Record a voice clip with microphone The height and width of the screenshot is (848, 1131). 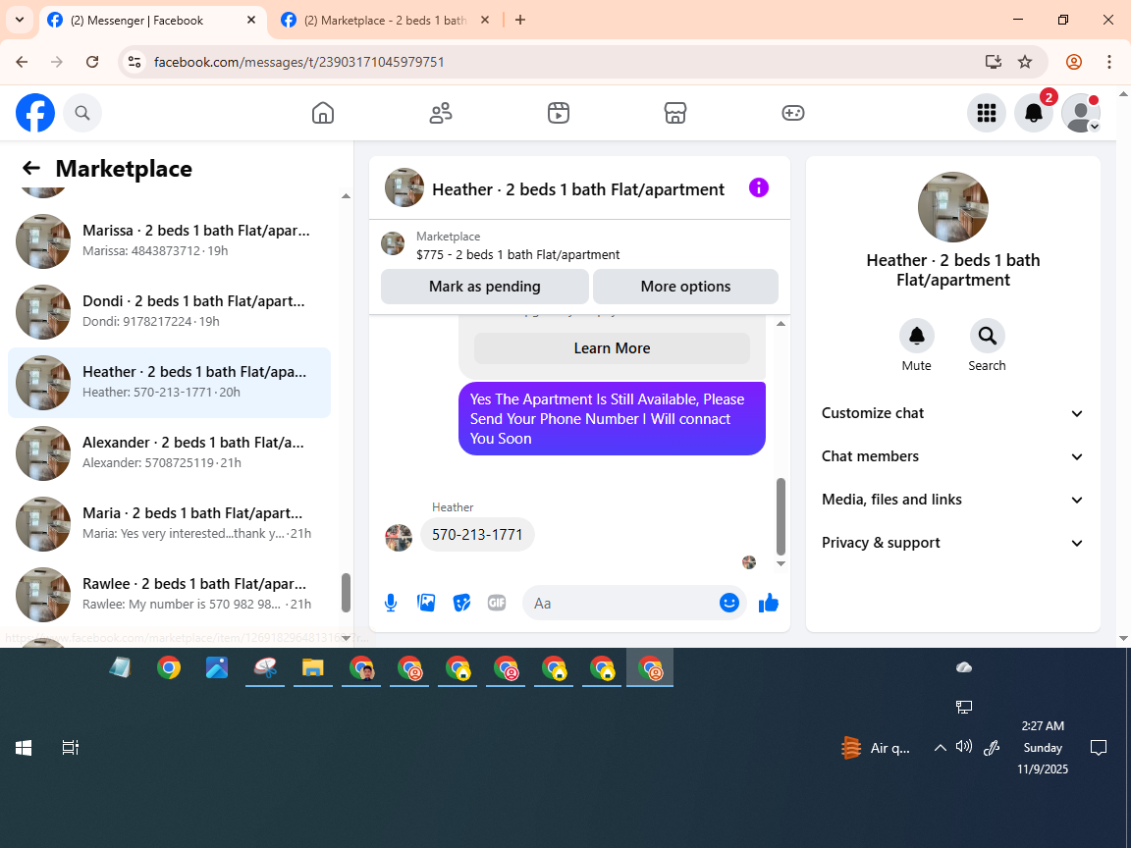click(390, 603)
